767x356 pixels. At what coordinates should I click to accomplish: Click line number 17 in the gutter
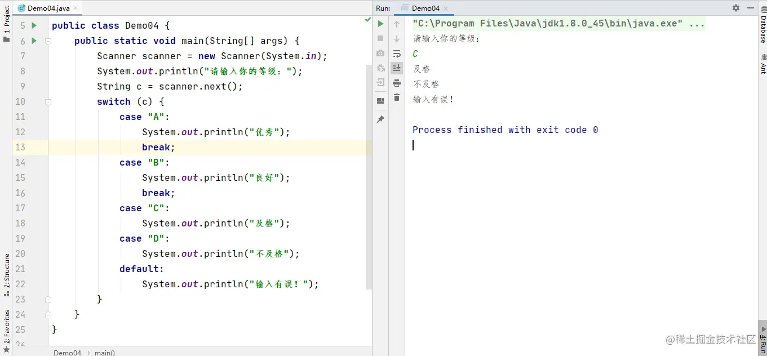pyautogui.click(x=20, y=208)
